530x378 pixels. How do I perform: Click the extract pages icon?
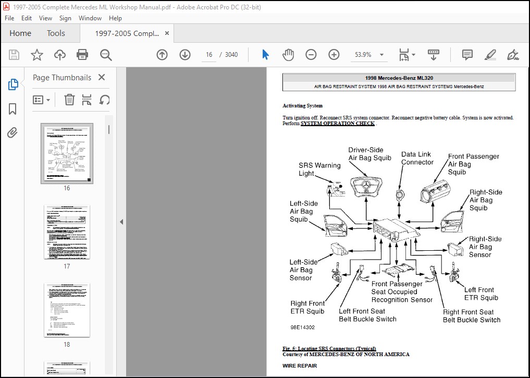click(x=87, y=100)
